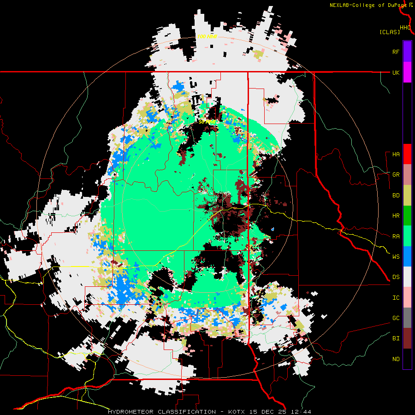The height and width of the screenshot is (415, 415).
Task: Click the KOTX radar site identifier
Action: coord(237,412)
